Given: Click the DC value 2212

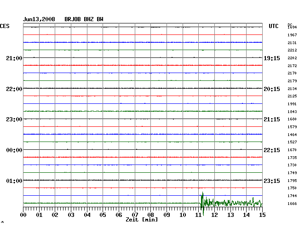Looking at the screenshot, I should 292,50.
